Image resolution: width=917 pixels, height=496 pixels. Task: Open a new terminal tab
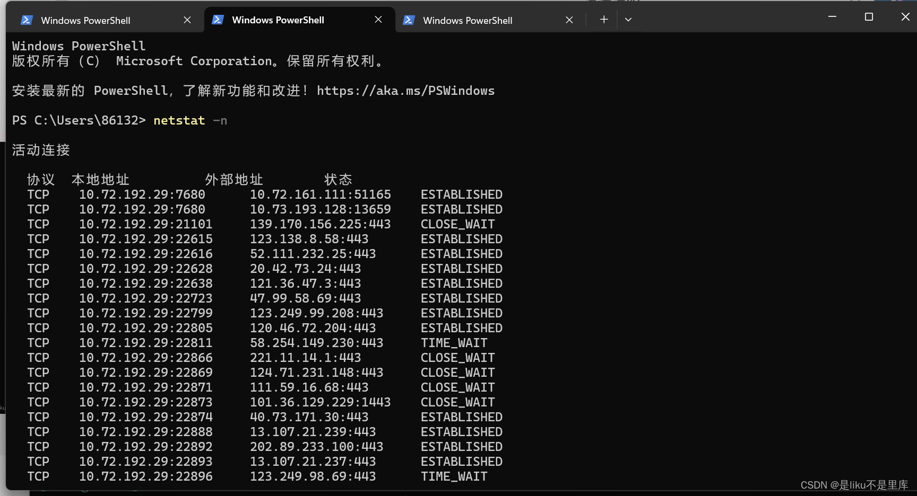(604, 20)
